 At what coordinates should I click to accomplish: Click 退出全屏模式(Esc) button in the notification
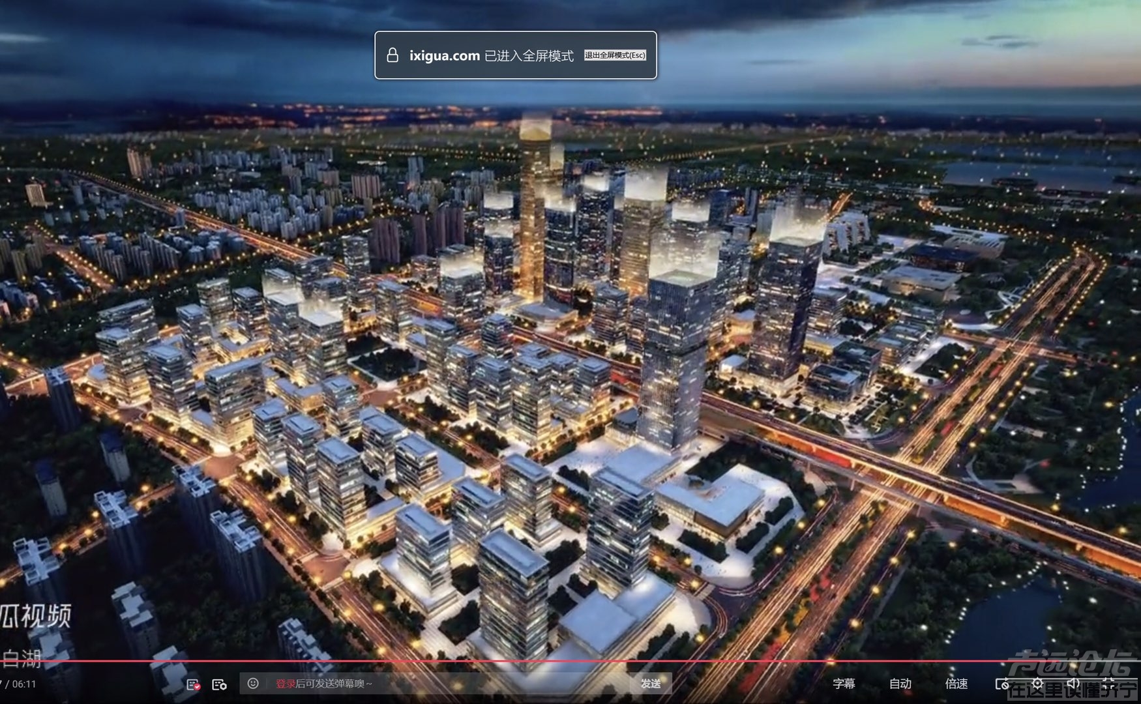(x=615, y=55)
